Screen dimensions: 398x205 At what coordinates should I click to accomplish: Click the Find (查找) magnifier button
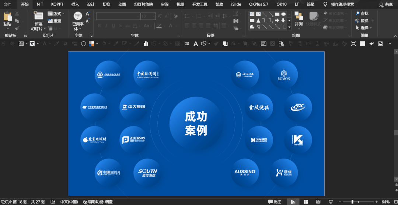pos(362,14)
